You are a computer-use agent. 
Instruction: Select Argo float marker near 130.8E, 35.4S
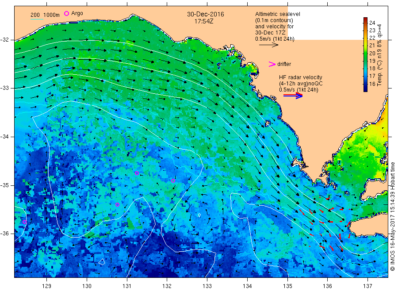click(117, 205)
